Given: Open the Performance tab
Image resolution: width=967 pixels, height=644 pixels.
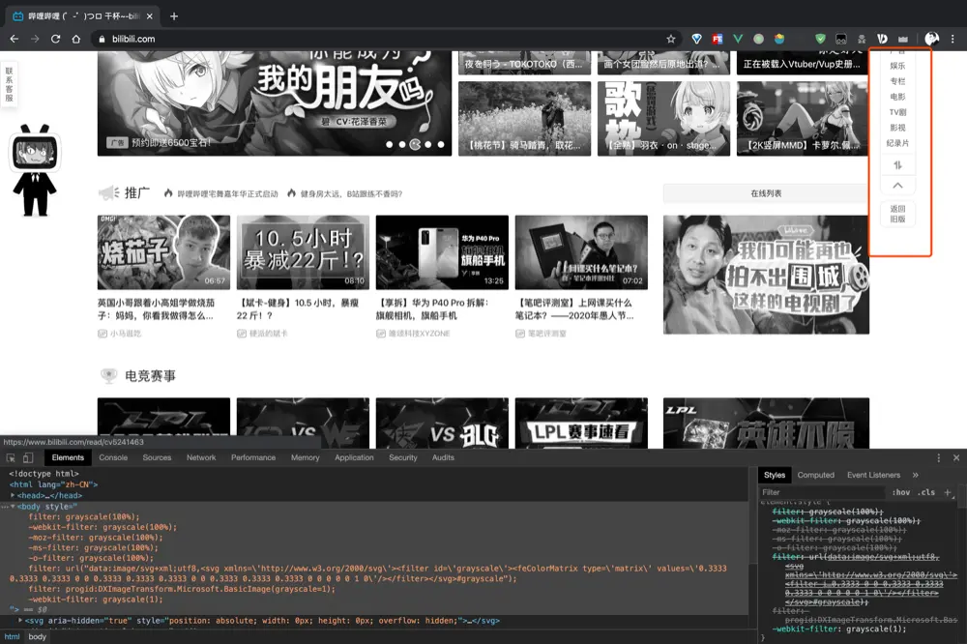Looking at the screenshot, I should (253, 457).
